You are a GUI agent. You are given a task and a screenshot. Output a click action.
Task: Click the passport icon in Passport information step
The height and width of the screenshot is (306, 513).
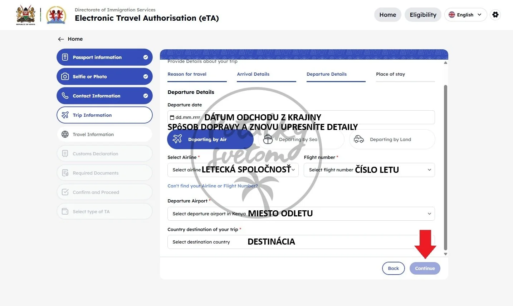(x=65, y=57)
